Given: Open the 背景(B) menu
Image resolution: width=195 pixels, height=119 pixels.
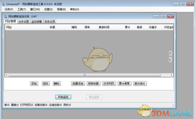Looking at the screenshot, I should click(61, 9).
